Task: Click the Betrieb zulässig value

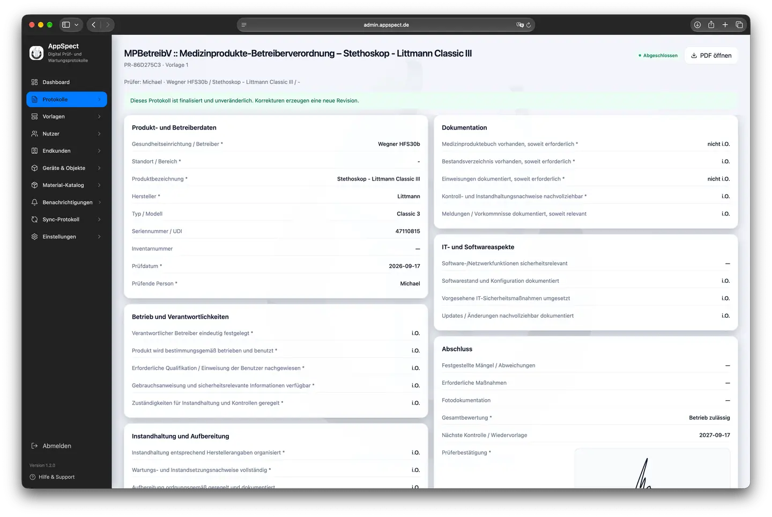Action: pos(709,418)
